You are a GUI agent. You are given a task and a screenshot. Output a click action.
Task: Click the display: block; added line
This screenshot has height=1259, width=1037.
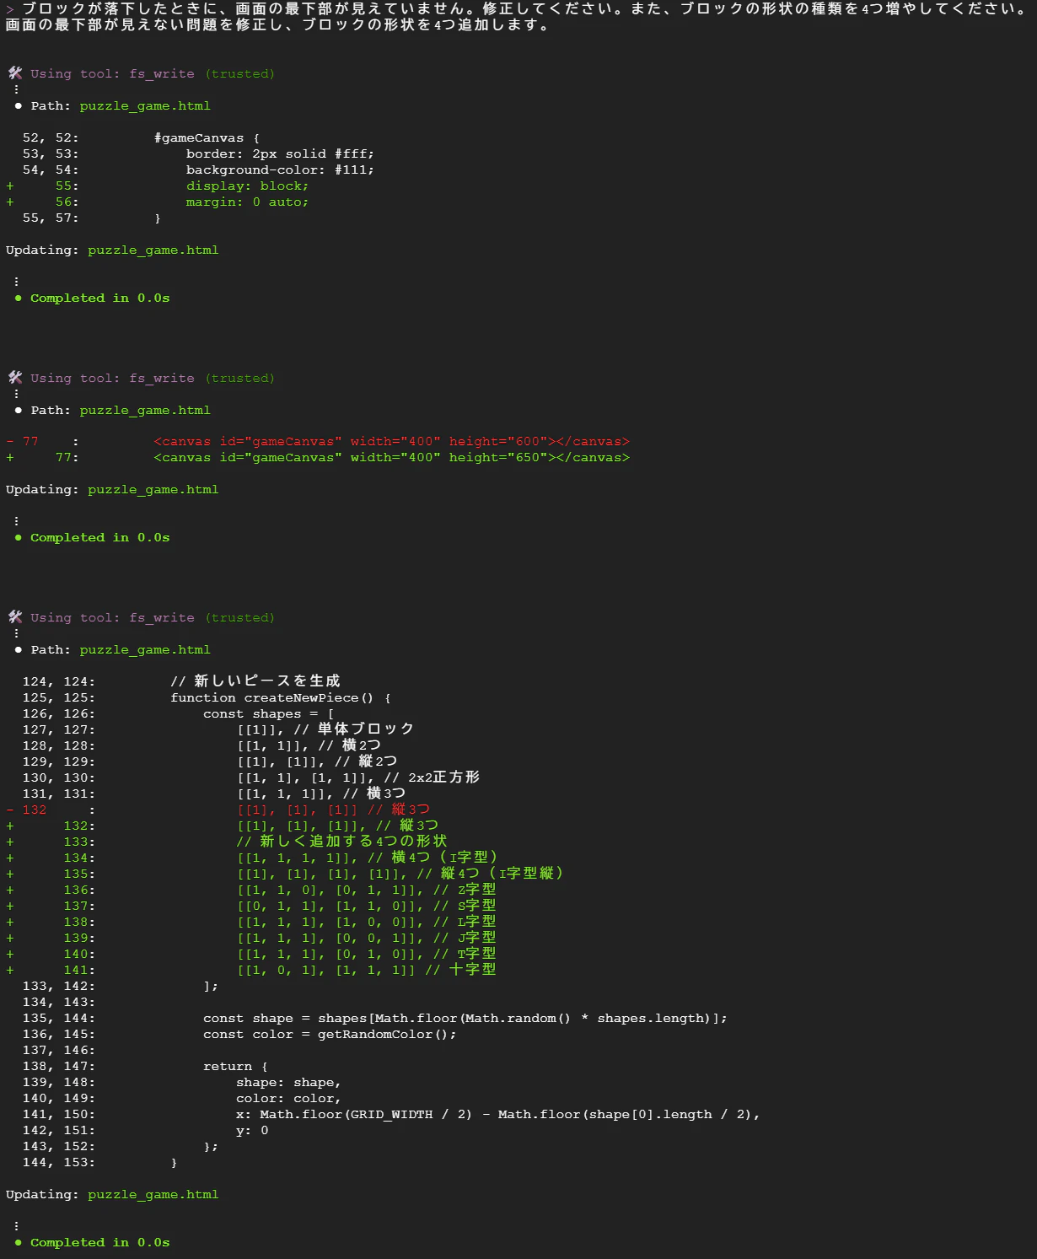[247, 186]
